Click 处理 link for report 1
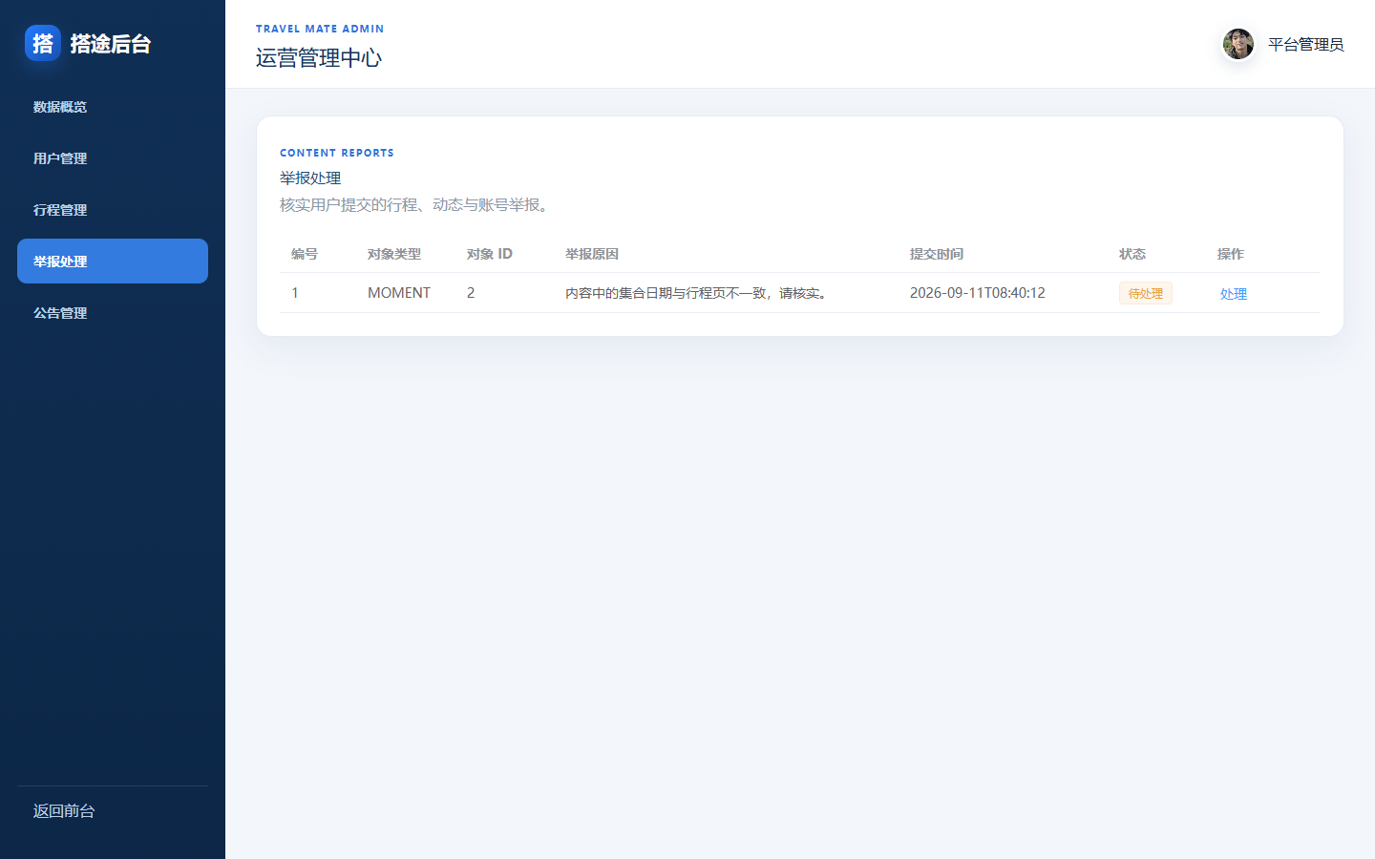Viewport: 1375px width, 859px height. (x=1234, y=294)
